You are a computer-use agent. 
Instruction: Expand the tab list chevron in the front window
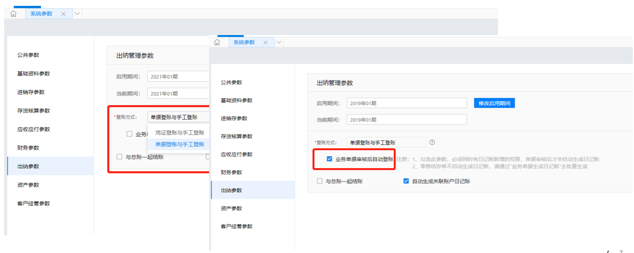point(279,43)
